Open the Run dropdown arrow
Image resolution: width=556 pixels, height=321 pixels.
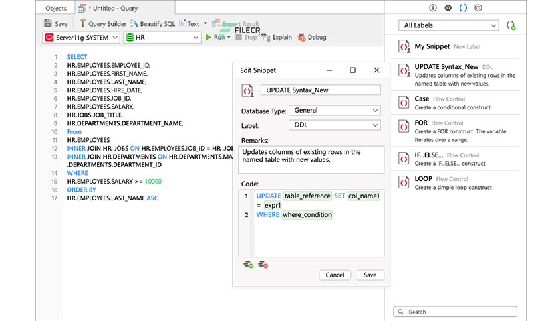(229, 38)
